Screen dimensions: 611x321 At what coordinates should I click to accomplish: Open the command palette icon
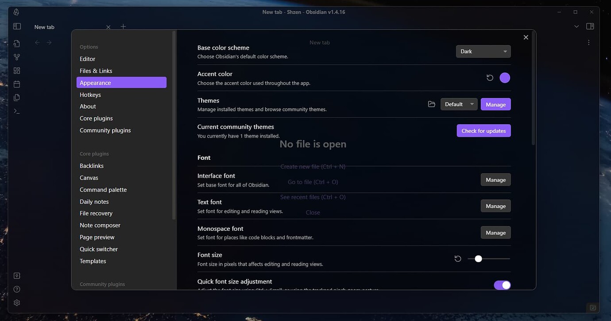coord(16,111)
